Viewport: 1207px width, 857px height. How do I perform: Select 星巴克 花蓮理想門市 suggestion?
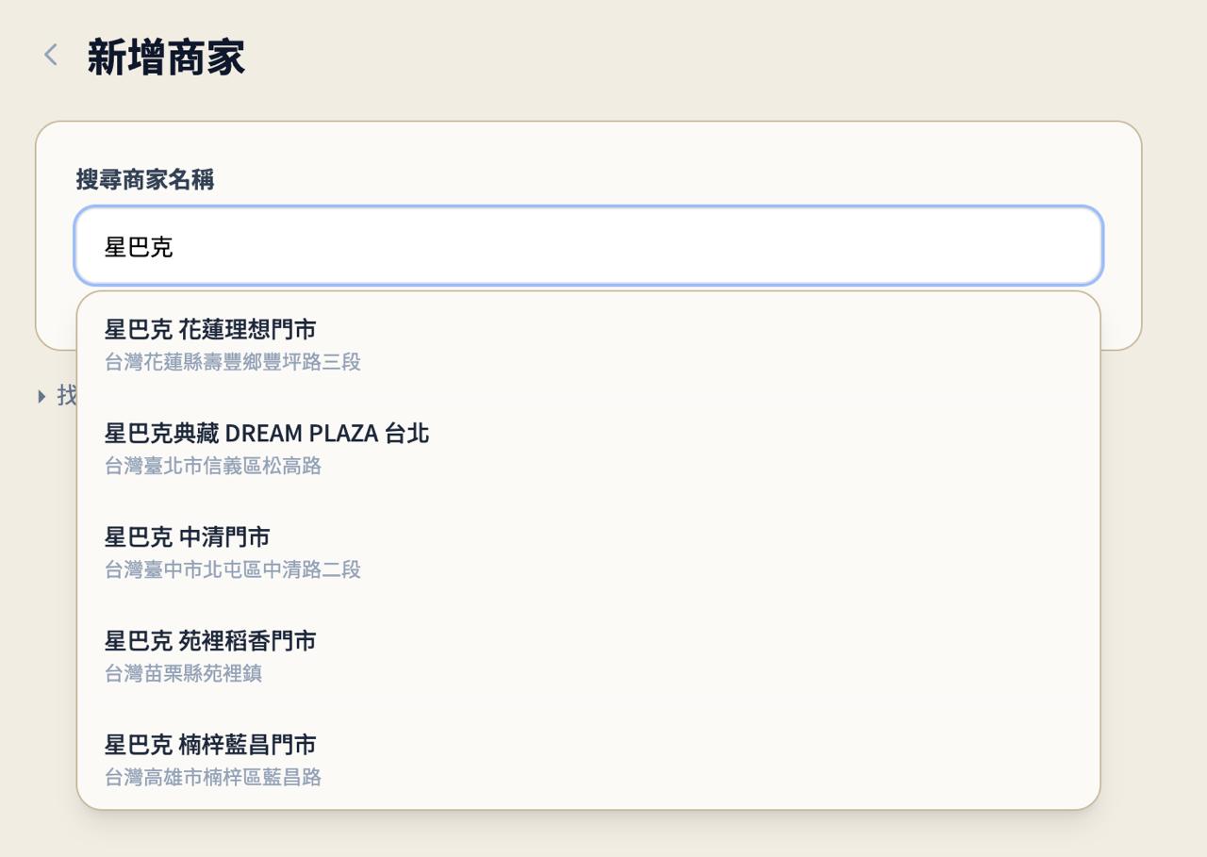588,344
